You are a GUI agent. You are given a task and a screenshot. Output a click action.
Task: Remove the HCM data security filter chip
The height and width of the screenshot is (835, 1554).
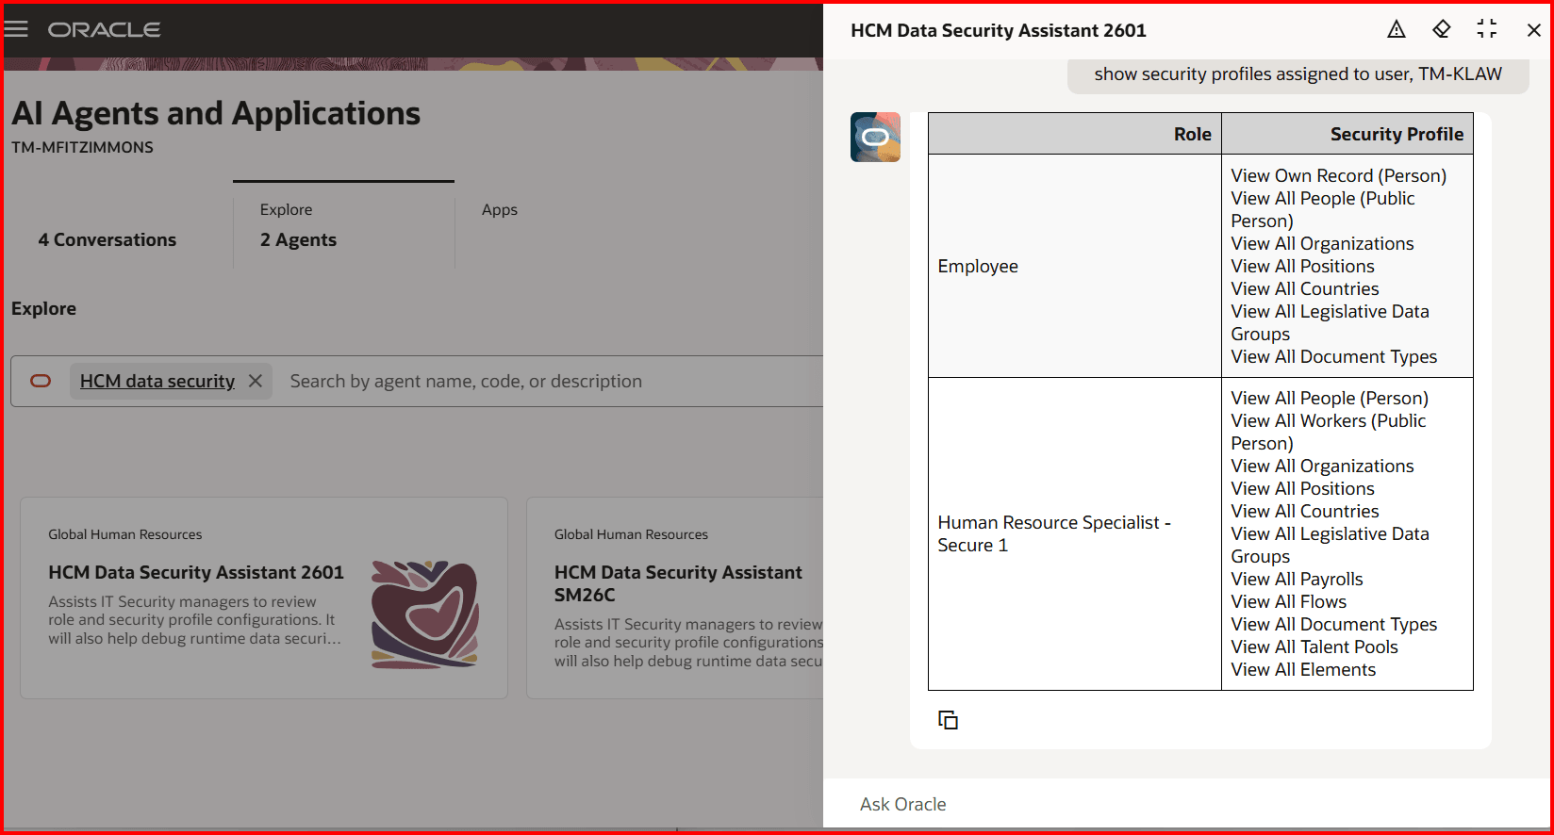click(x=255, y=381)
